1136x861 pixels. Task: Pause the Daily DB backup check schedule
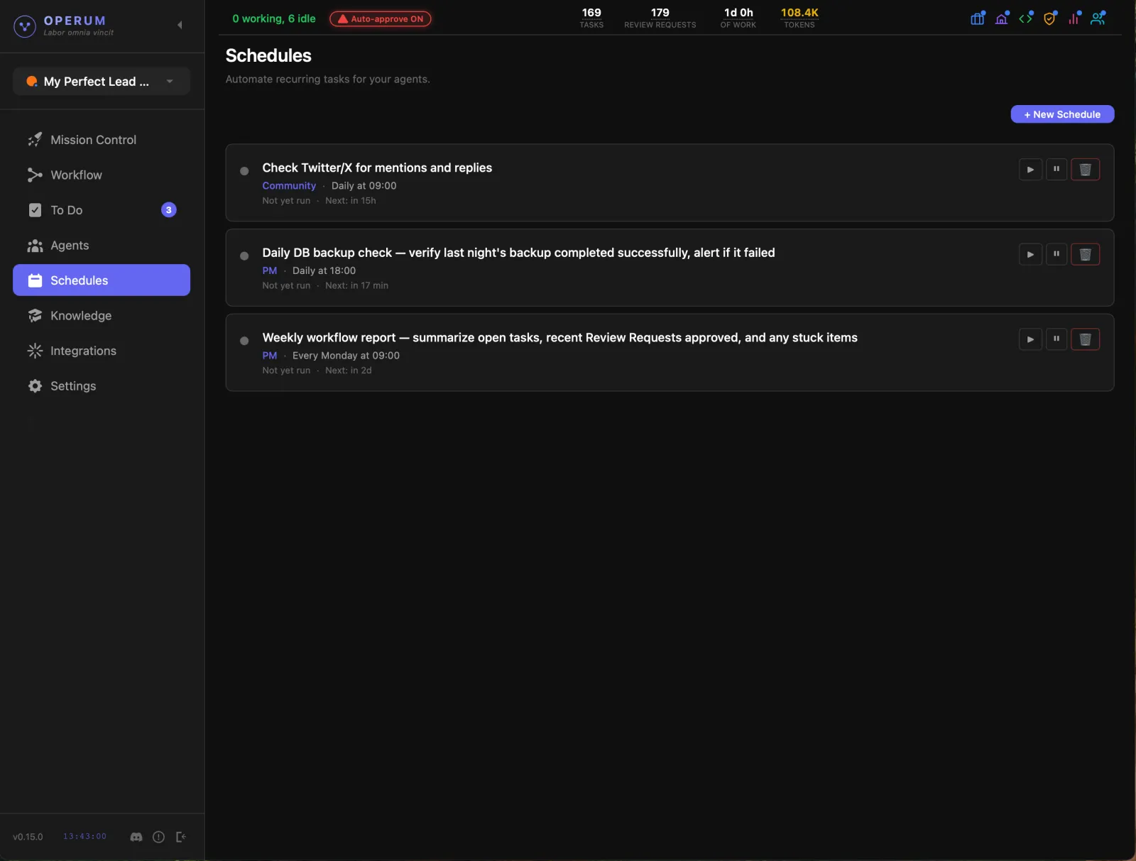click(x=1056, y=253)
